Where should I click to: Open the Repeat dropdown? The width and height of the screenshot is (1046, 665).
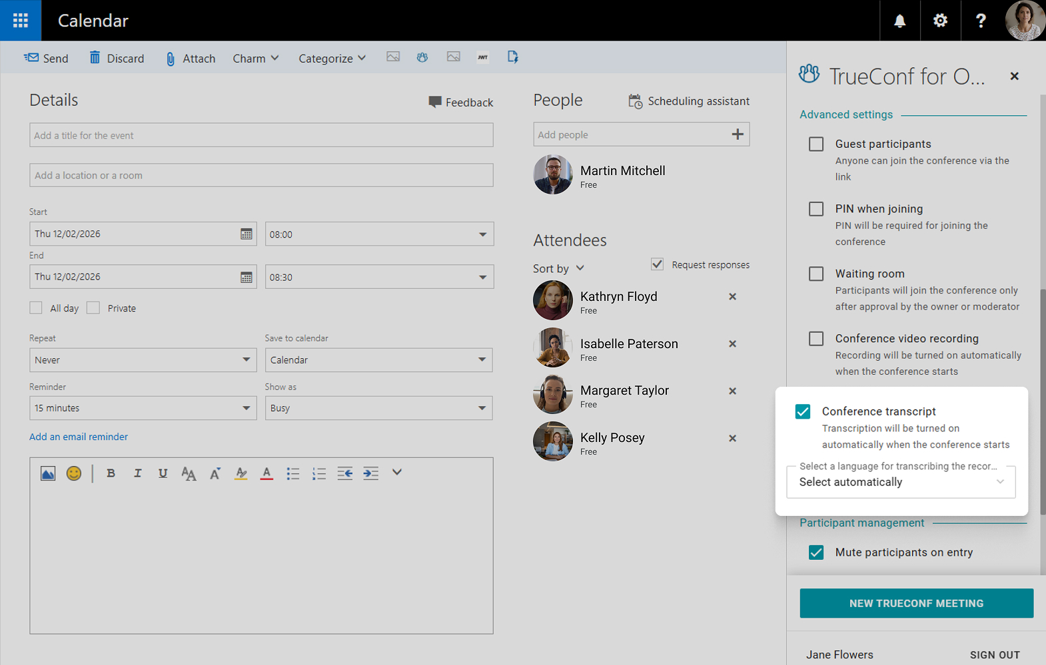pos(143,360)
